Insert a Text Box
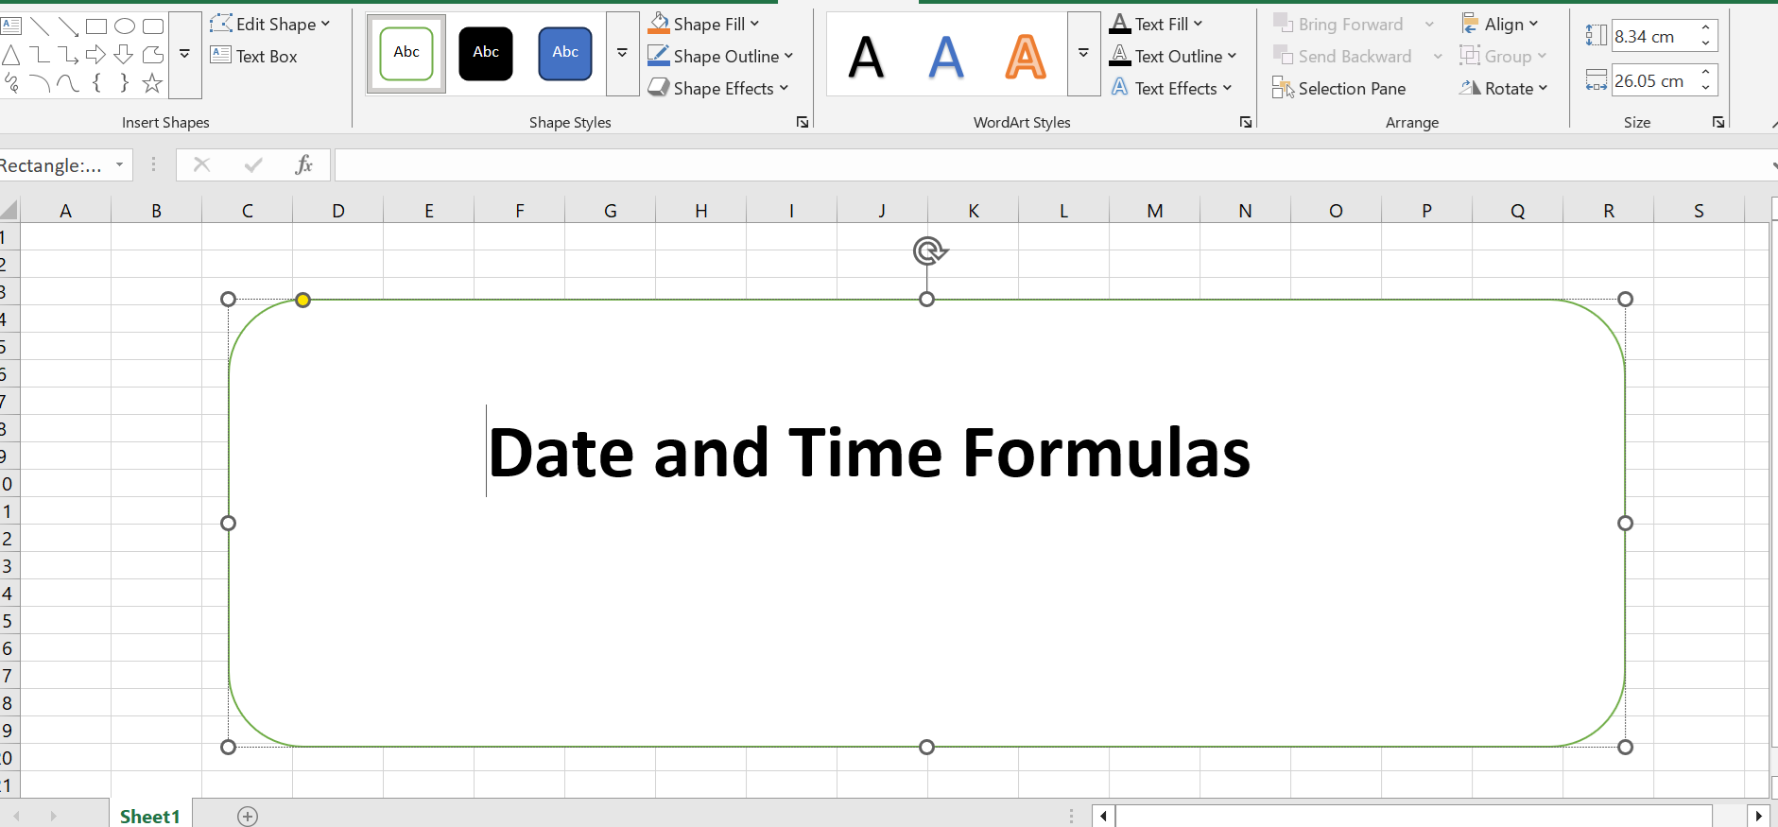Viewport: 1778px width, 827px height. click(254, 57)
